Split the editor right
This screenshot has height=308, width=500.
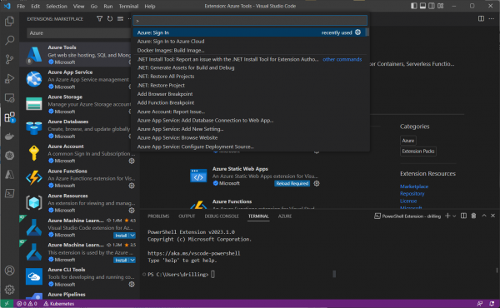pos(481,19)
